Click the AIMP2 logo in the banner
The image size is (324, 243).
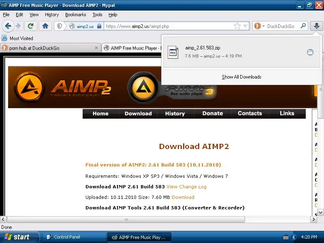tap(63, 87)
